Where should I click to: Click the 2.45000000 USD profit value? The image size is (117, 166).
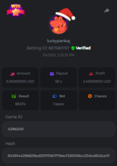pyautogui.click(x=97, y=81)
